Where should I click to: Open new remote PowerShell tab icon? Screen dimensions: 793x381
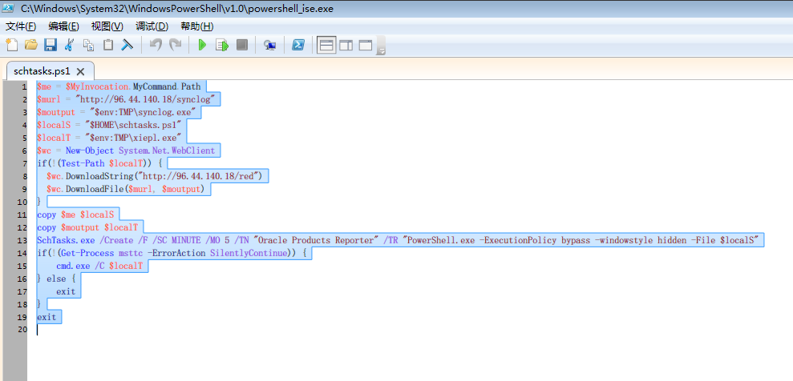pyautogui.click(x=270, y=45)
